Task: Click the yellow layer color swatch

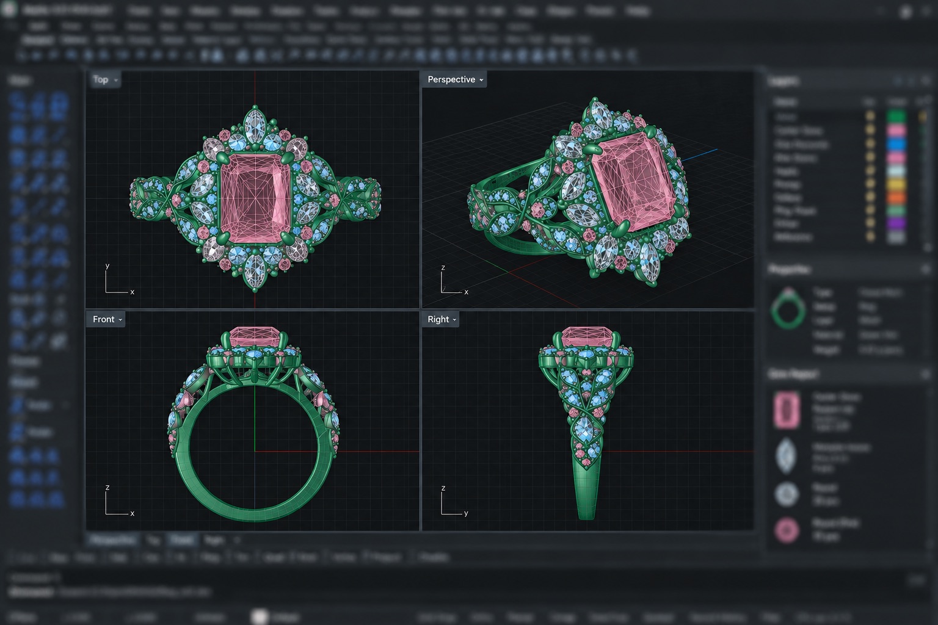Action: [896, 184]
